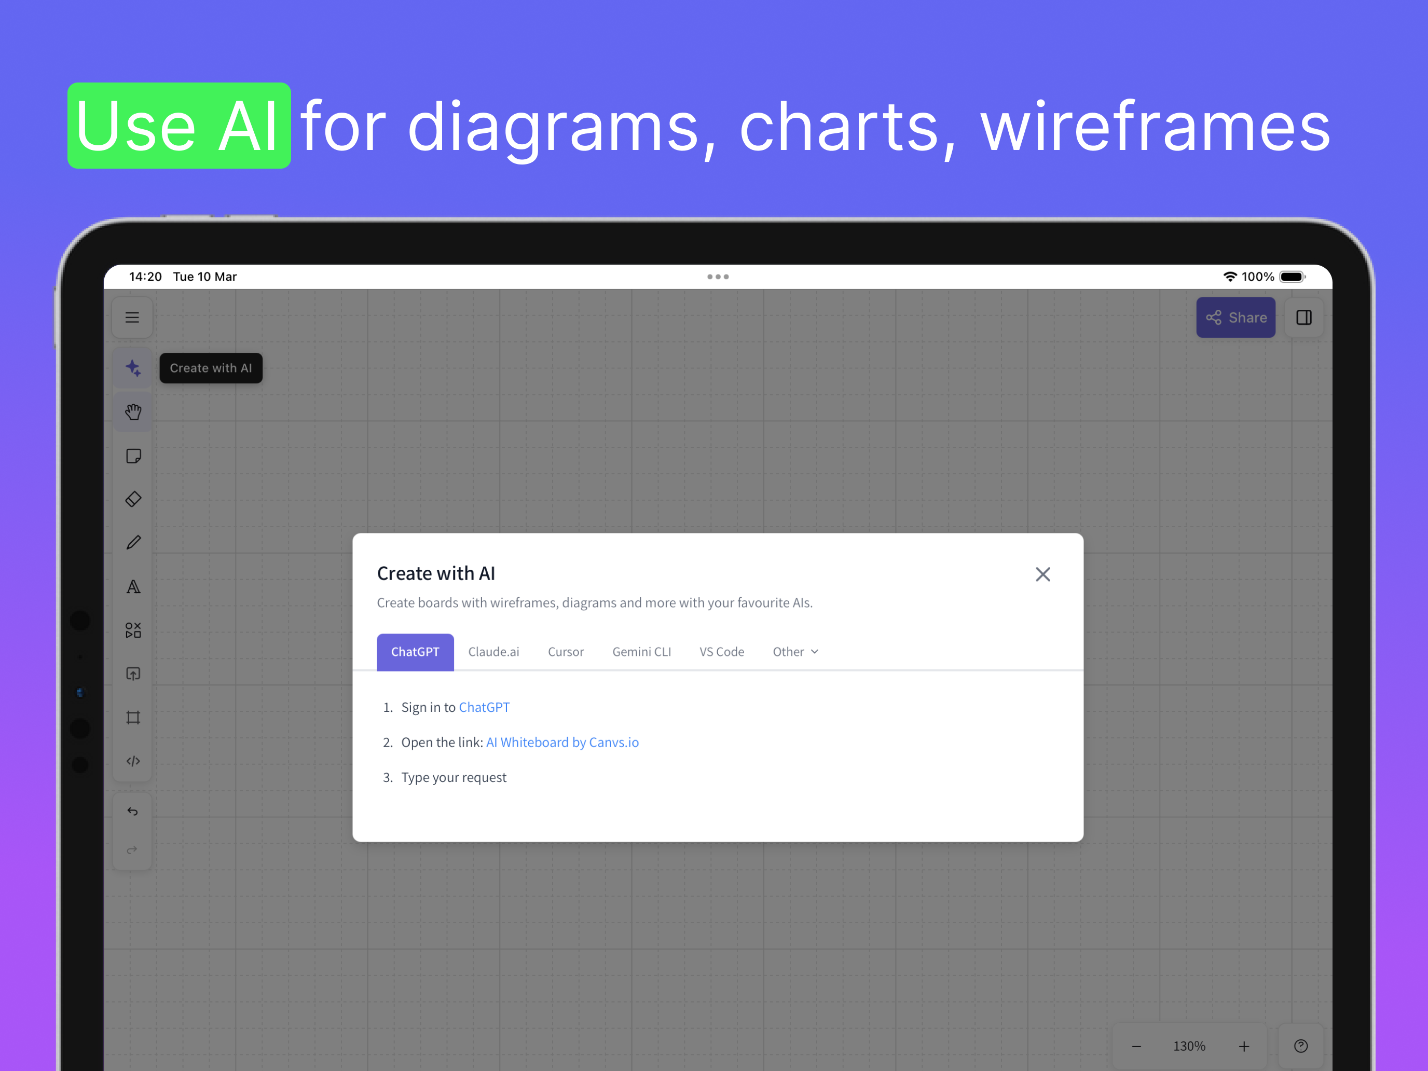Image resolution: width=1428 pixels, height=1071 pixels.
Task: Click the 'Create with AI' dialog title
Action: point(436,574)
